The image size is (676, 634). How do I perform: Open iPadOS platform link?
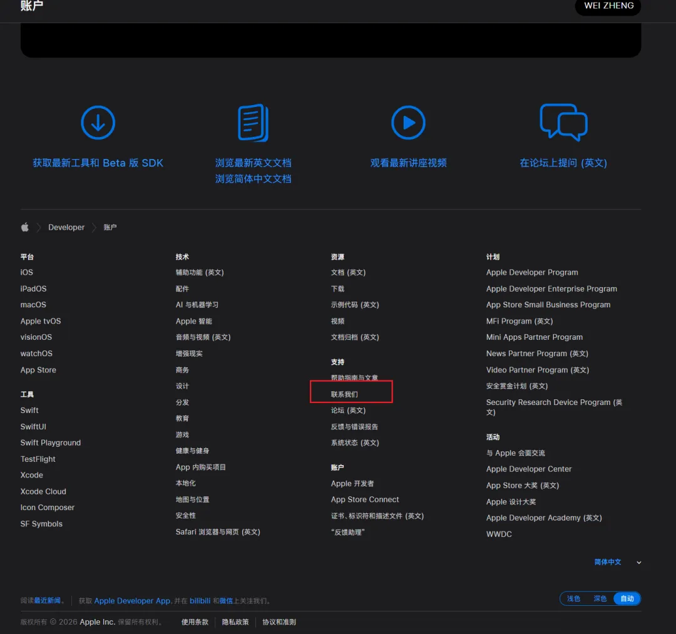click(x=33, y=289)
